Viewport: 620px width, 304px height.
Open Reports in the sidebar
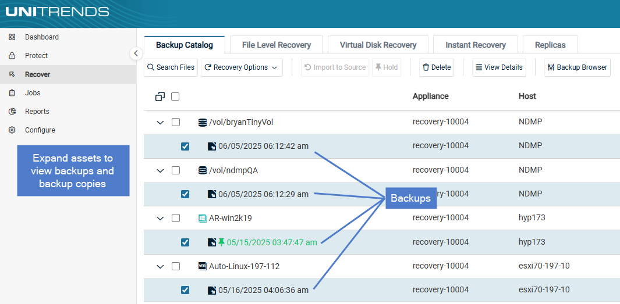coord(37,112)
